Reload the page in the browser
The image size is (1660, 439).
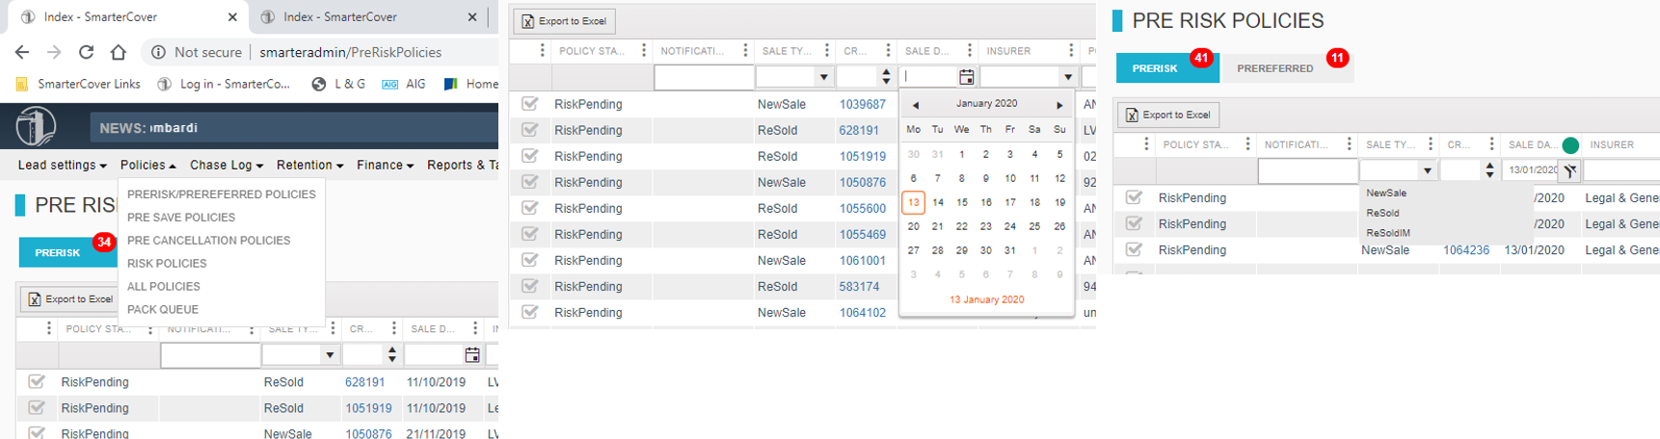[x=86, y=52]
